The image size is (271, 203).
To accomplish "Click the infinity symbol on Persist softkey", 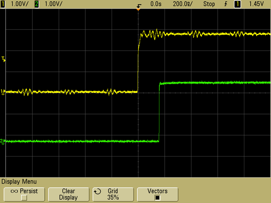I will 14,191.
